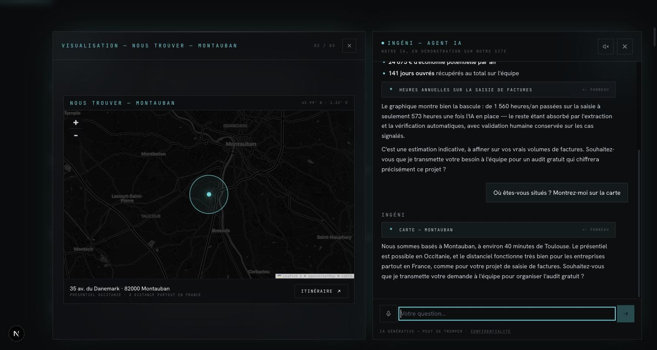Viewport: 657px width, 350px height.
Task: Click the '03 / 03' slide counter
Action: pyautogui.click(x=325, y=46)
